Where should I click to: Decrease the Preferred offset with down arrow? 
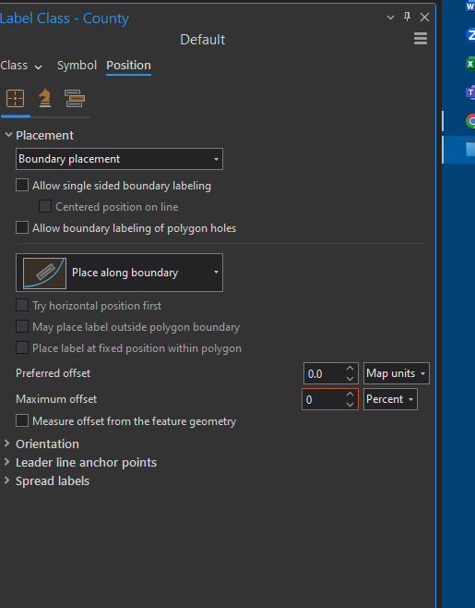click(350, 379)
